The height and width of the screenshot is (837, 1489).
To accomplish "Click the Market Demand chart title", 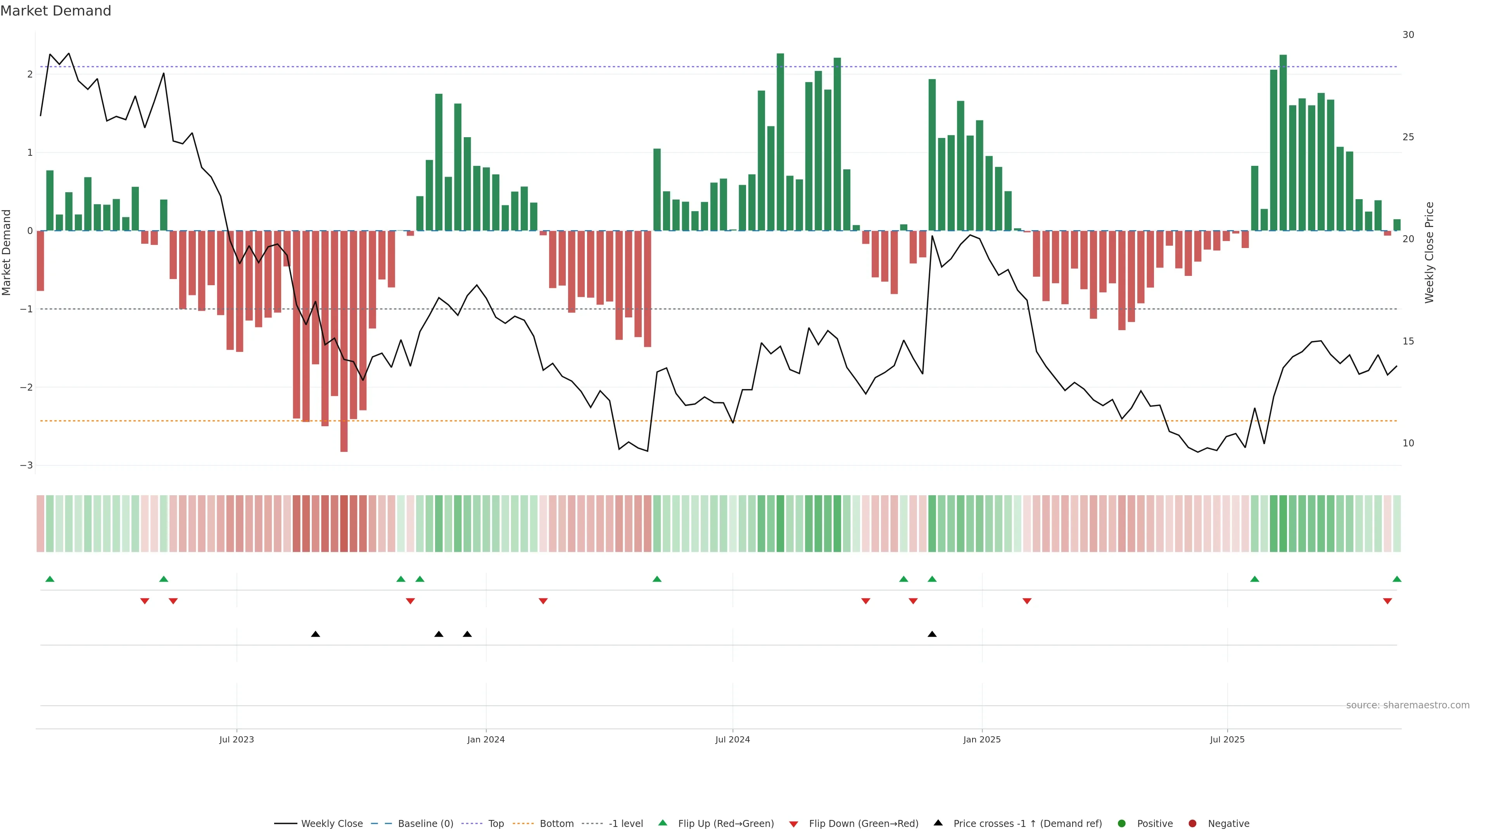I will tap(55, 11).
